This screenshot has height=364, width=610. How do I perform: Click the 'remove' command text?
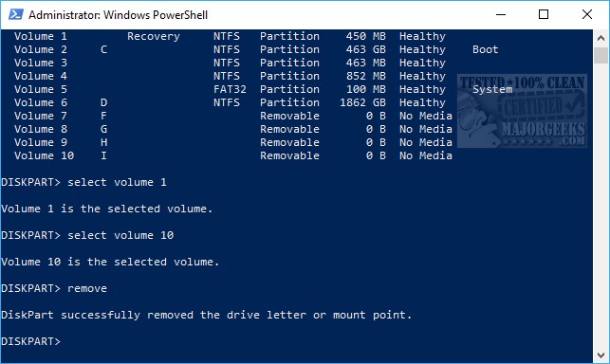(x=87, y=288)
